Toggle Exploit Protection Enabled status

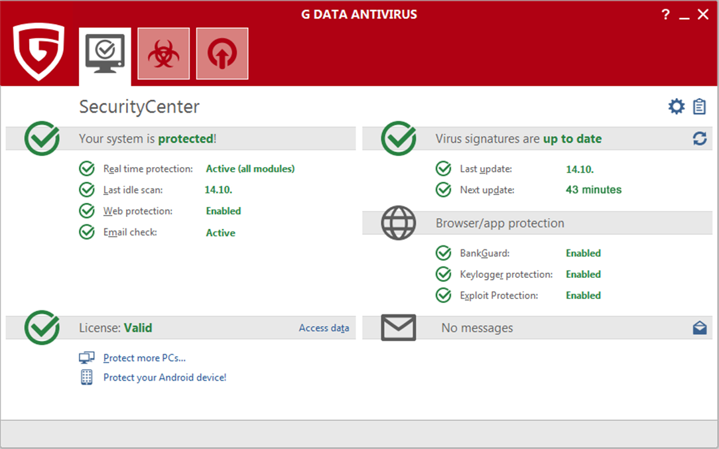tap(583, 296)
